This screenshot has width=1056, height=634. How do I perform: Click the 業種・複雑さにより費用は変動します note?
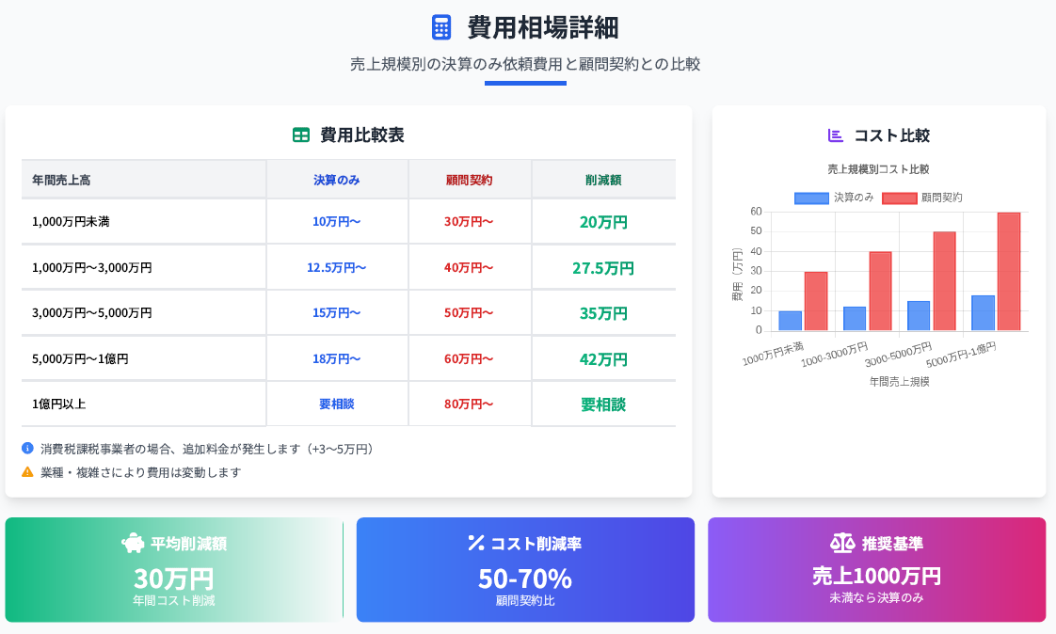click(141, 472)
